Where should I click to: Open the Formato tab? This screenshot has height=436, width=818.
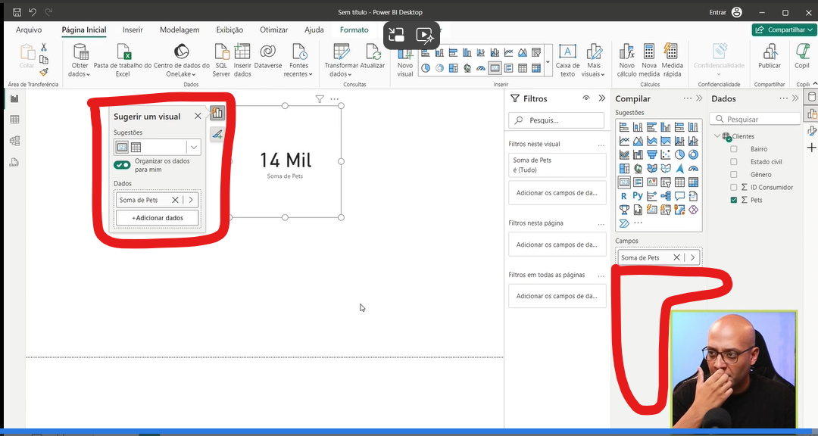(354, 30)
